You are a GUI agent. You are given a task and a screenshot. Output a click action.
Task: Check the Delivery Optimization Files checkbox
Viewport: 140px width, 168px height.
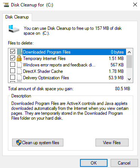point(12,77)
